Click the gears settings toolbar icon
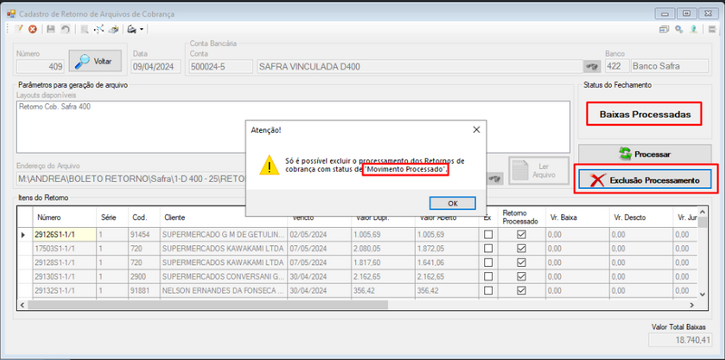This screenshot has height=360, width=725. (679, 29)
